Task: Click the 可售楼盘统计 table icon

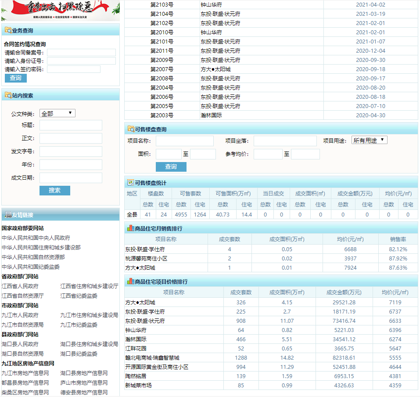Action: coord(130,183)
